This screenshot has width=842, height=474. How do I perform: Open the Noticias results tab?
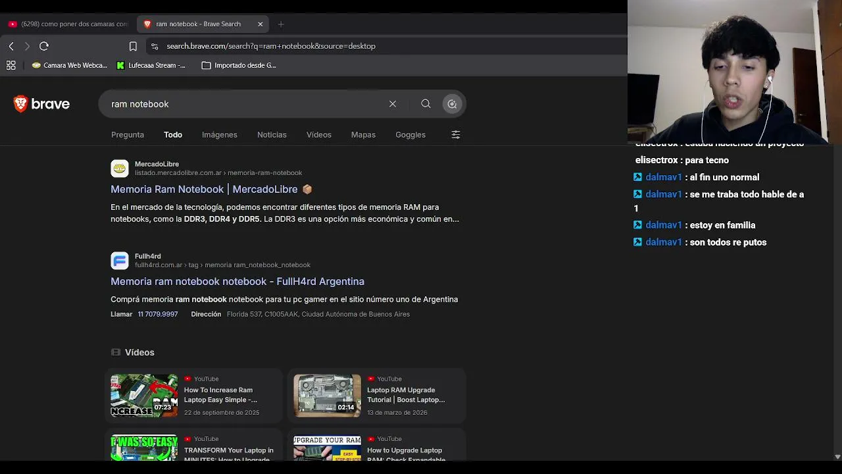pyautogui.click(x=272, y=135)
